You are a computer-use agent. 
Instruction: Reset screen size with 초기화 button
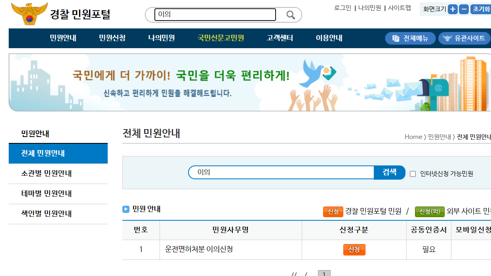tap(481, 9)
